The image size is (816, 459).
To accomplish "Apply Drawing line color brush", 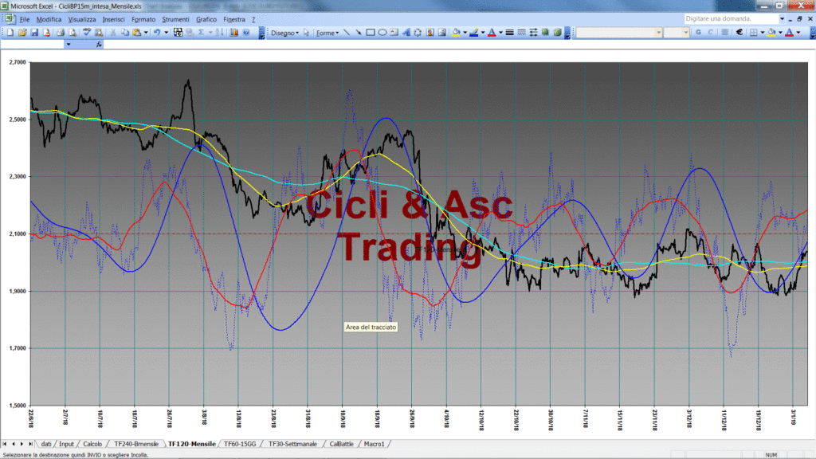I will pyautogui.click(x=473, y=32).
